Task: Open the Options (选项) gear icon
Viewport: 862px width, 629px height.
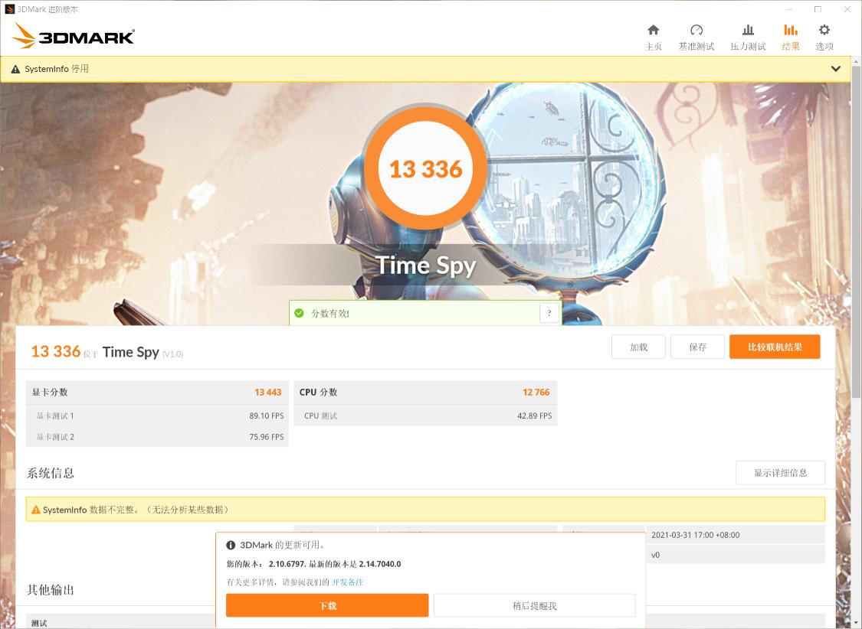Action: [824, 30]
